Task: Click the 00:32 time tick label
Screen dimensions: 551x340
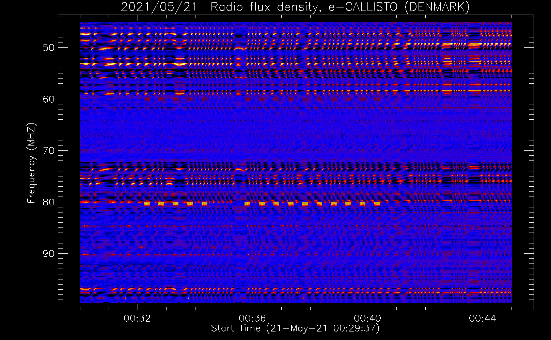Action: 138,319
